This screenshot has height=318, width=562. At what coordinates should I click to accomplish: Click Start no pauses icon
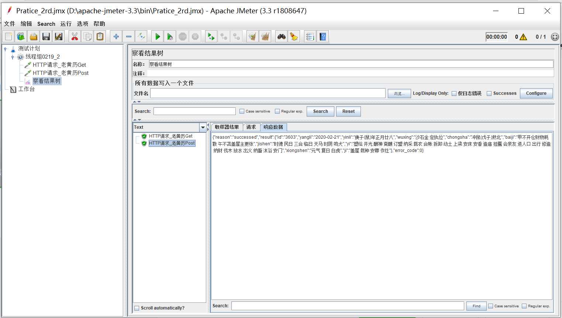click(x=170, y=37)
